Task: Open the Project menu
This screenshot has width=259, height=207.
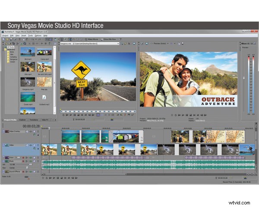Action: 5,36
